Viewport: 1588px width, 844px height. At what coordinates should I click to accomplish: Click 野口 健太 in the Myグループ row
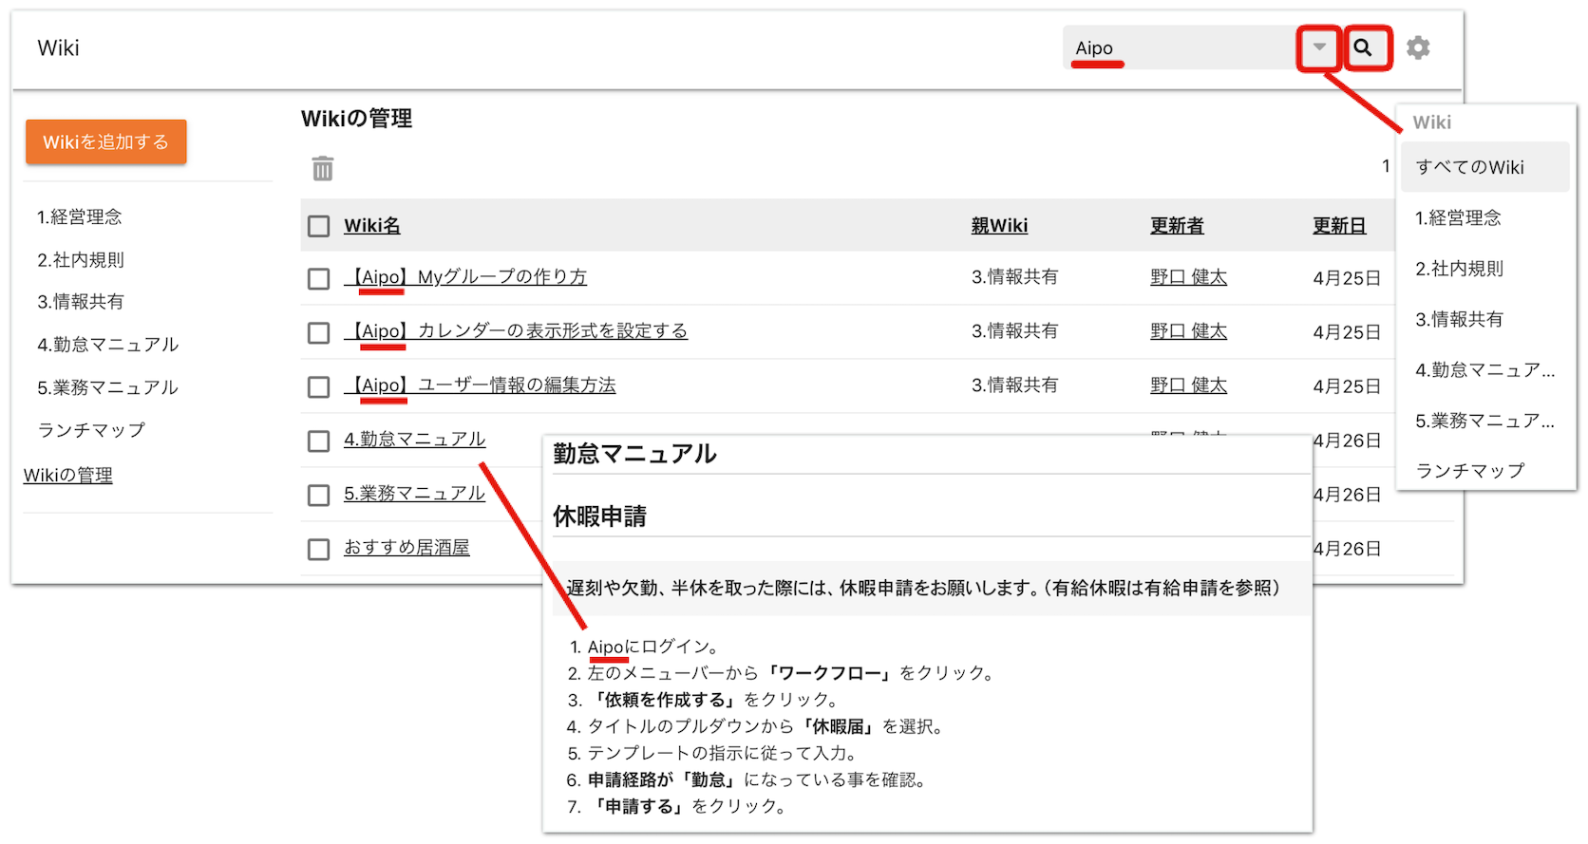tap(1188, 276)
